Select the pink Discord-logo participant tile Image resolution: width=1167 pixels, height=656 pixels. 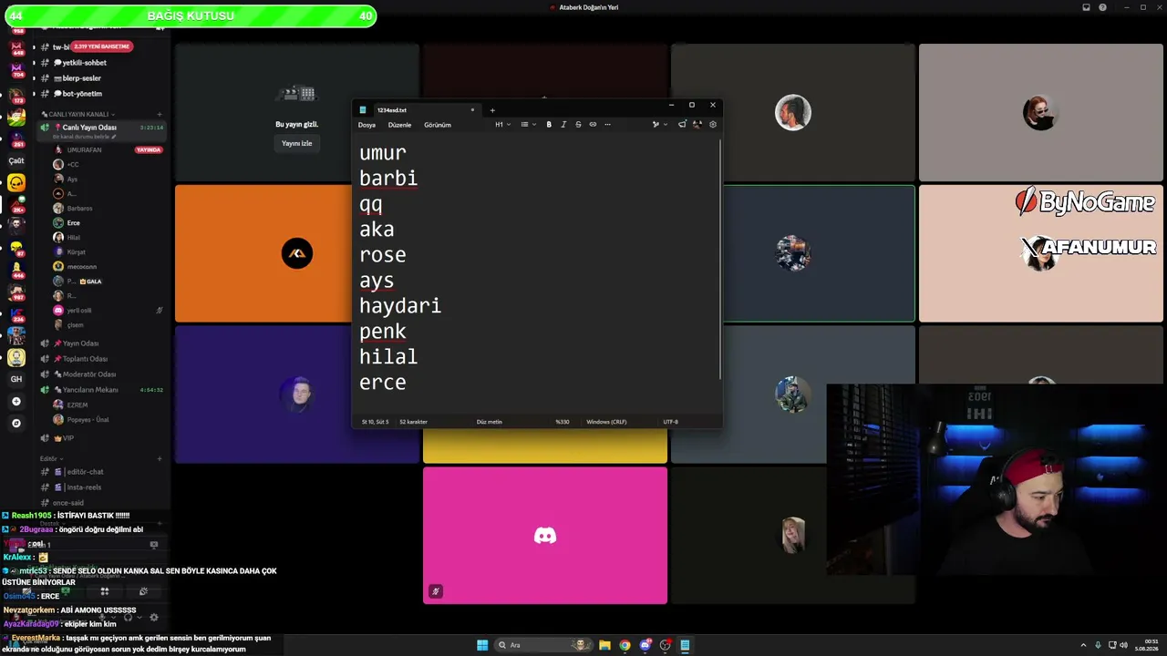[x=545, y=536]
